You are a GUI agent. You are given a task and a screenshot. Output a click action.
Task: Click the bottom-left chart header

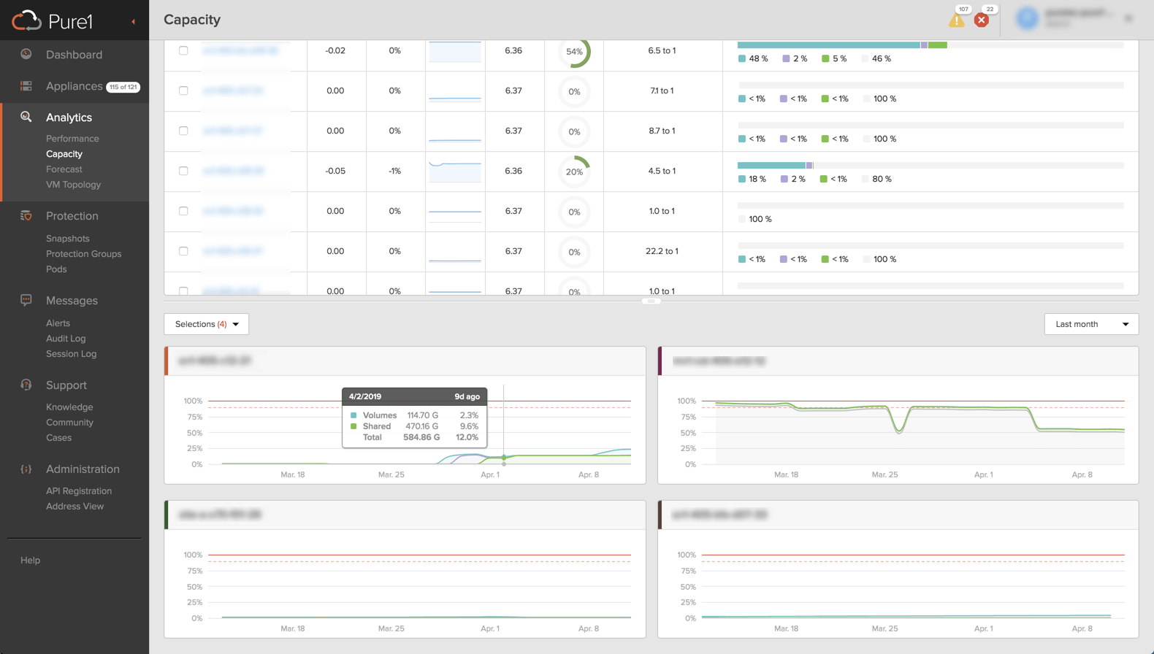tap(405, 515)
